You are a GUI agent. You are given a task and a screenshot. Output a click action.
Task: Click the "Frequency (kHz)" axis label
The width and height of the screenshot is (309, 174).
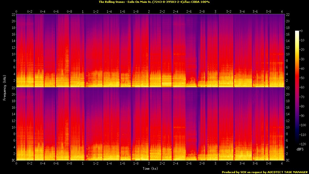[x=5, y=87]
